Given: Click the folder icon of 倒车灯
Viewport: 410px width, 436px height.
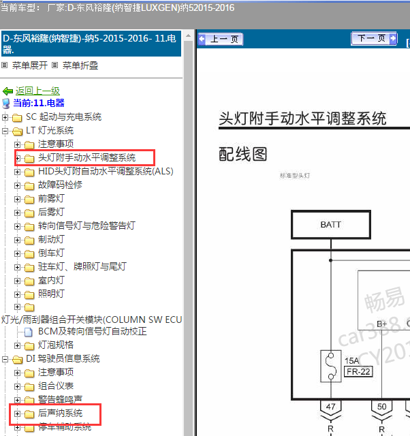Looking at the screenshot, I should 29,254.
